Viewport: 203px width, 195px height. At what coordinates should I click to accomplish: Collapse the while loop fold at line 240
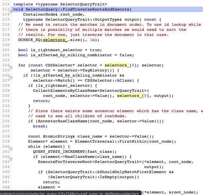11,148
